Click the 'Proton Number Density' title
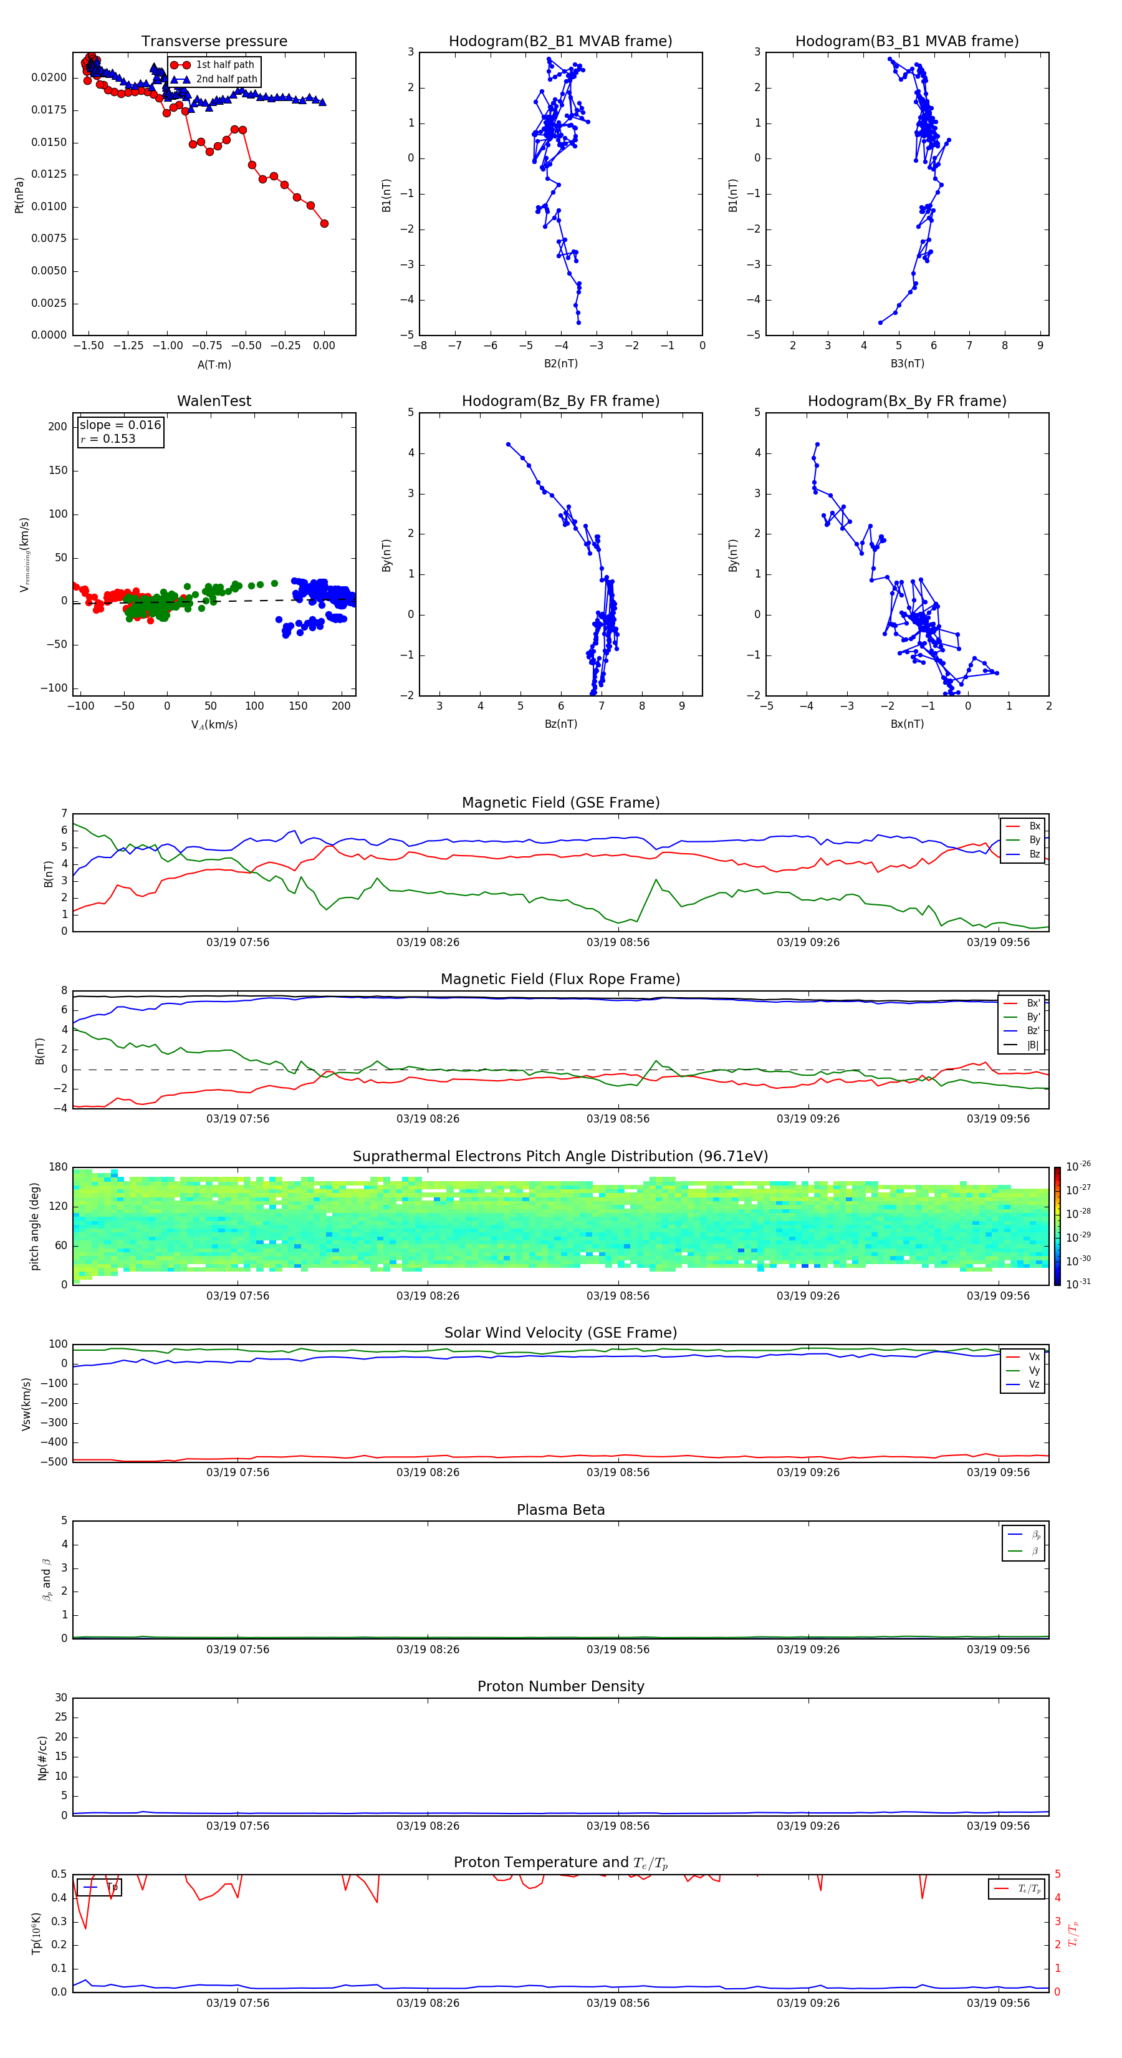 click(x=560, y=1686)
